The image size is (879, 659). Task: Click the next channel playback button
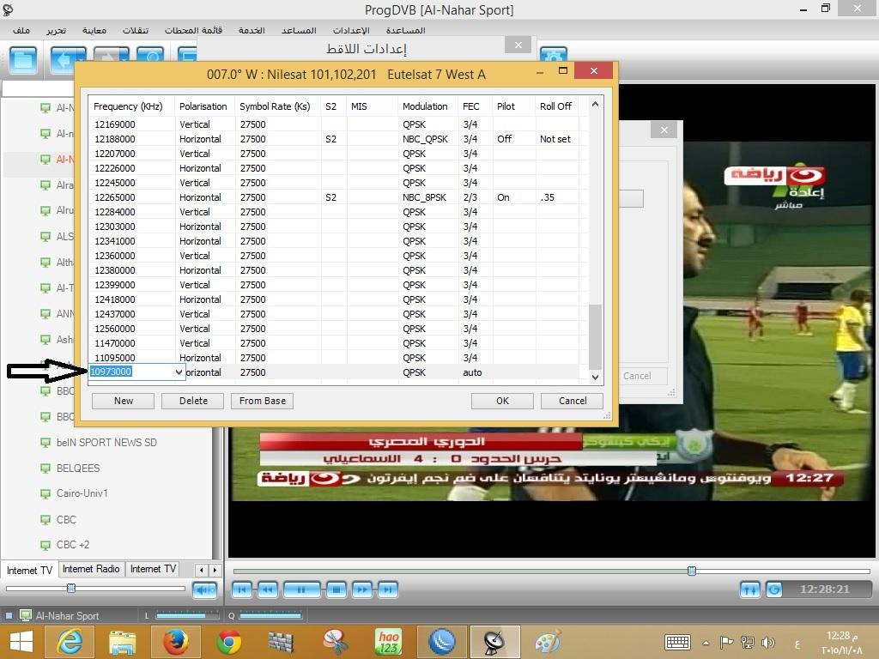tap(388, 589)
